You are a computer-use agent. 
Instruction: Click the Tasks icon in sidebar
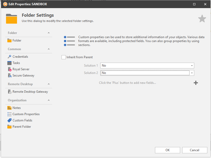pyautogui.click(x=9, y=63)
